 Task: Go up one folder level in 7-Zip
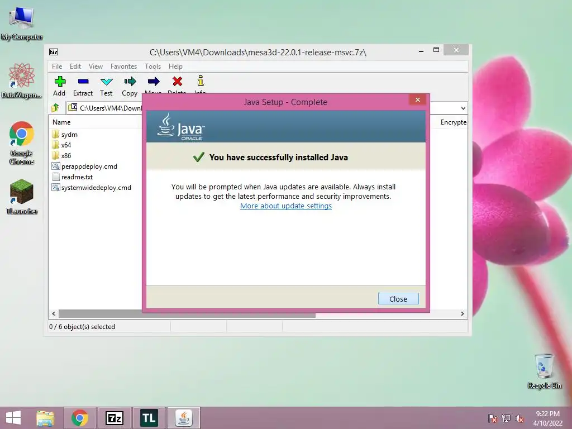(x=55, y=108)
